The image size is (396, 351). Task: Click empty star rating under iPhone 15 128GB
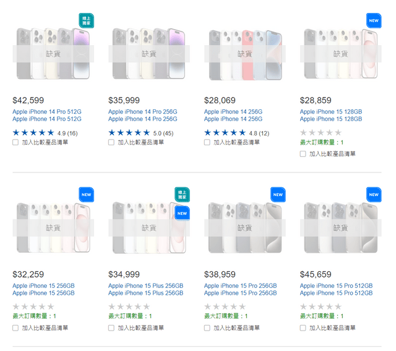coord(321,133)
